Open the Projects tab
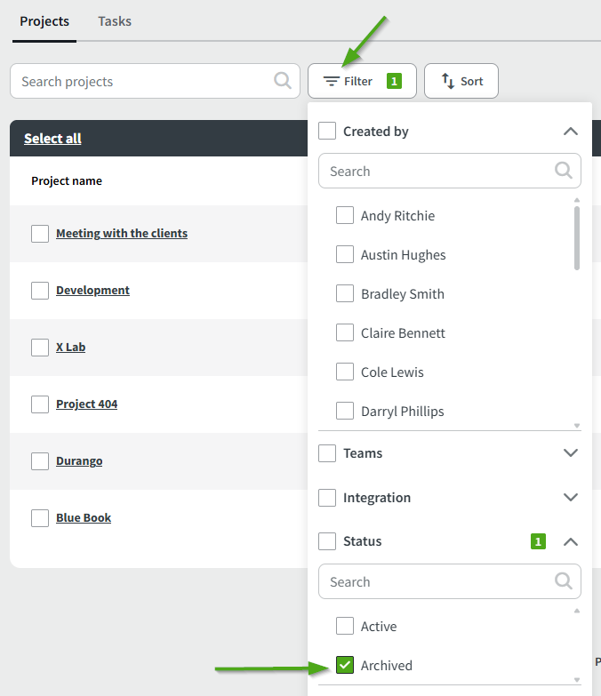The height and width of the screenshot is (696, 601). (x=44, y=21)
